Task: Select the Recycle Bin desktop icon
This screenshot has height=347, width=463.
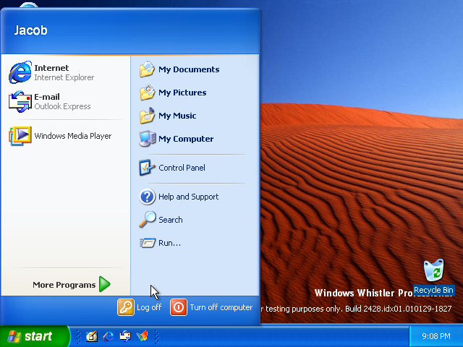Action: (433, 277)
